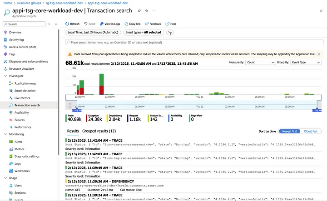This screenshot has width=327, height=201.
Task: Open Resource visualizer
Action: [21, 69]
